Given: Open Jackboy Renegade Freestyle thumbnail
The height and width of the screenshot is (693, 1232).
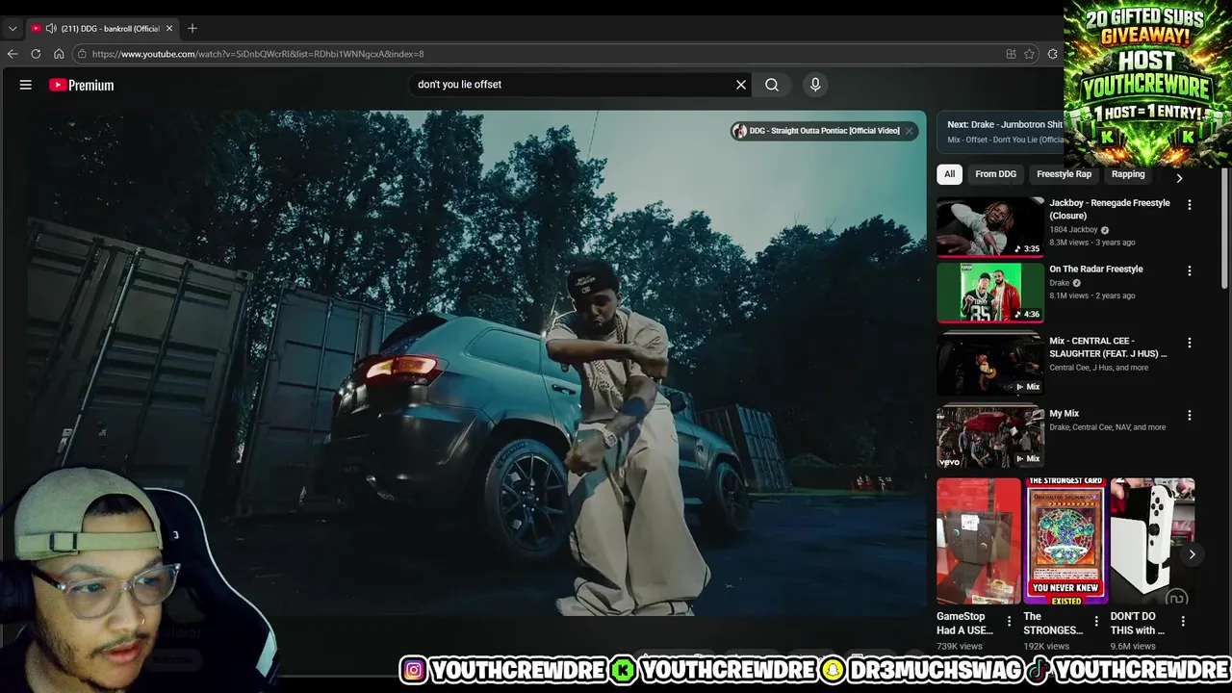Looking at the screenshot, I should (990, 227).
